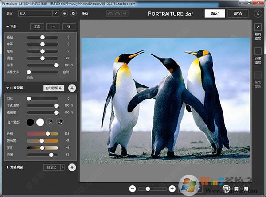Open preset settings gear icon
266x197 pixels.
click(73, 13)
